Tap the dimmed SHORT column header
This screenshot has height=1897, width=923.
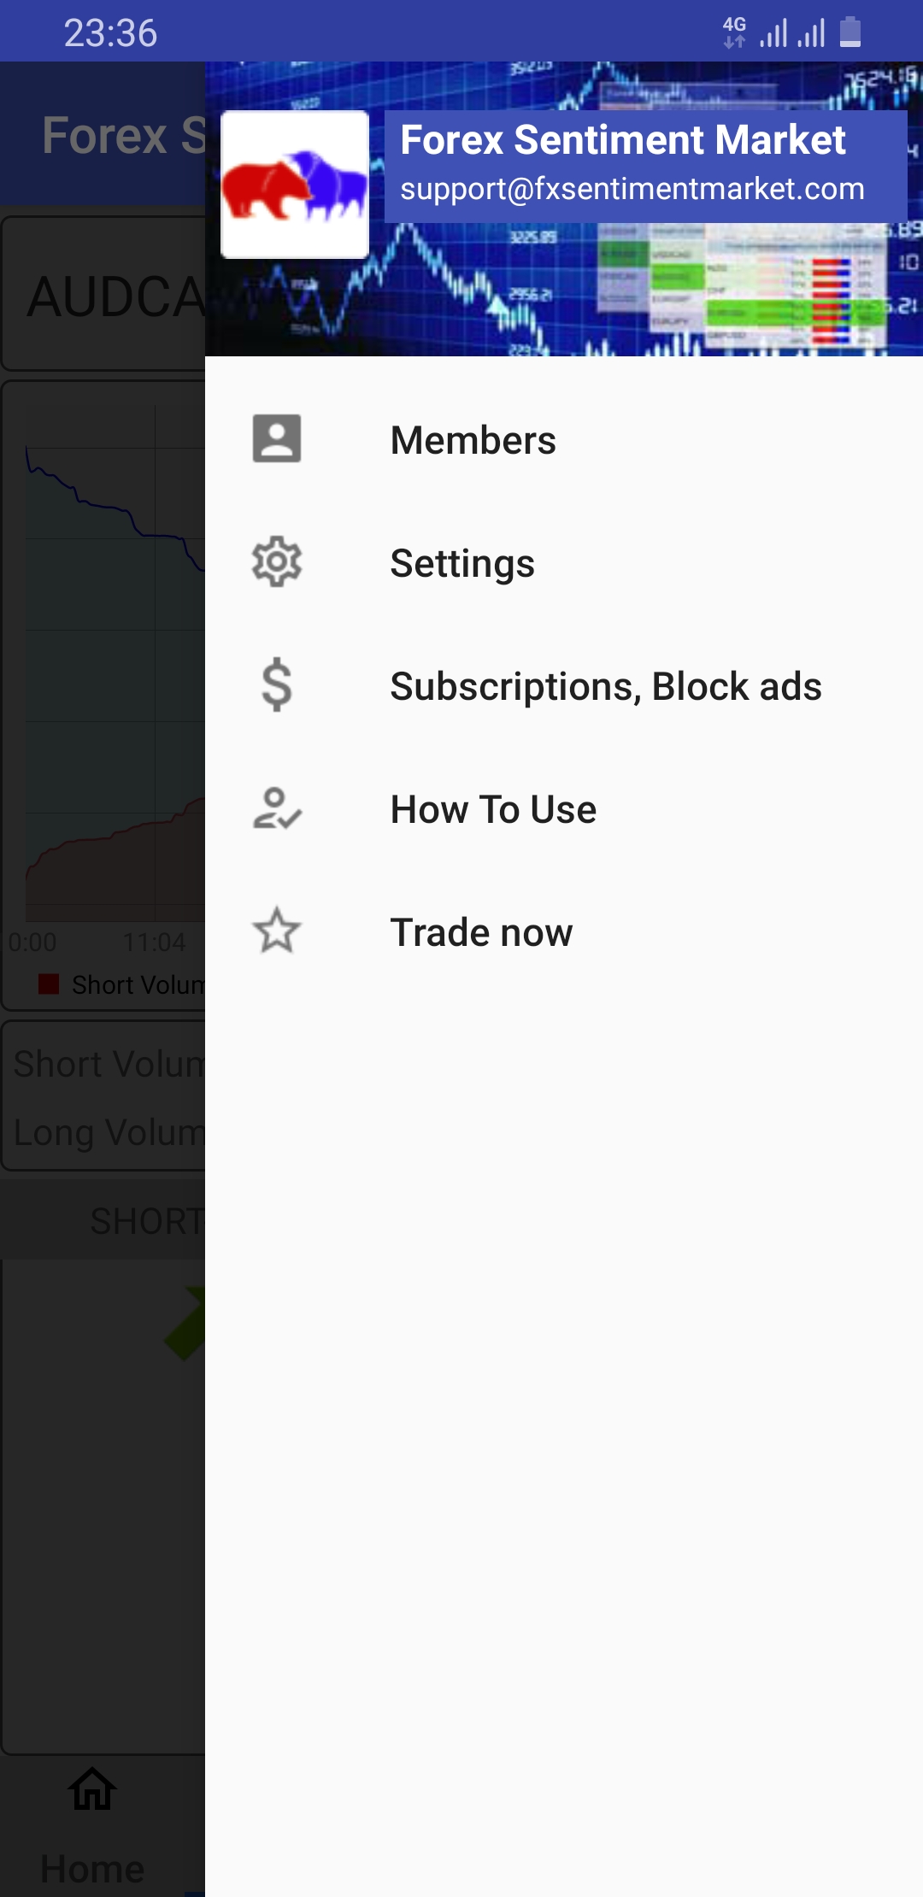point(145,1221)
